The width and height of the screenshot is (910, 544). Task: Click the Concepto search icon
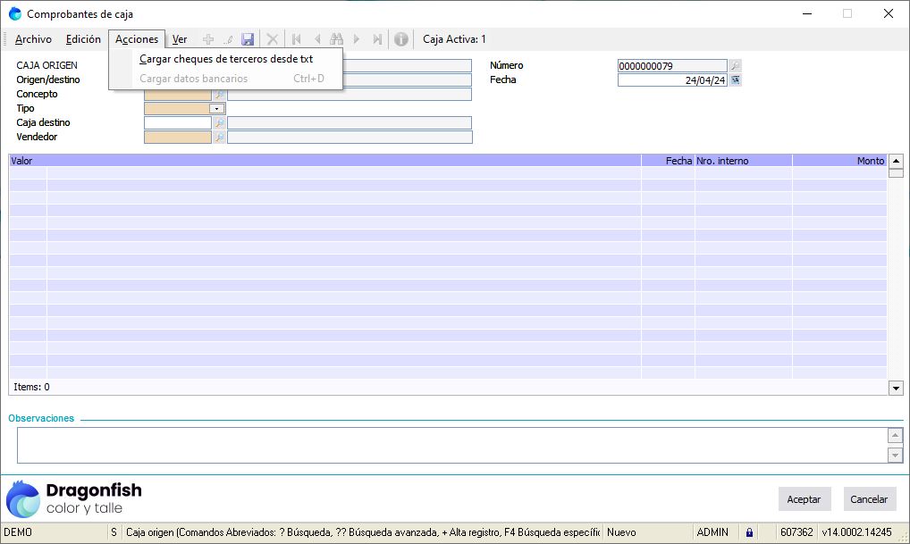[219, 94]
